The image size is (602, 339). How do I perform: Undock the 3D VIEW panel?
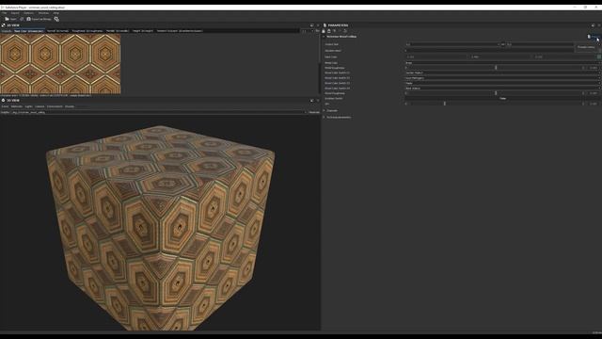311,101
